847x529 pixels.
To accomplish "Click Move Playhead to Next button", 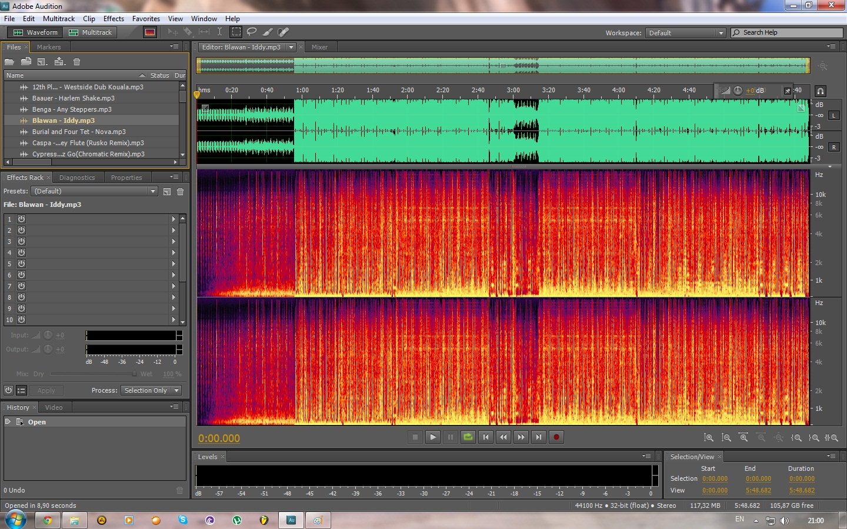I will pos(539,437).
